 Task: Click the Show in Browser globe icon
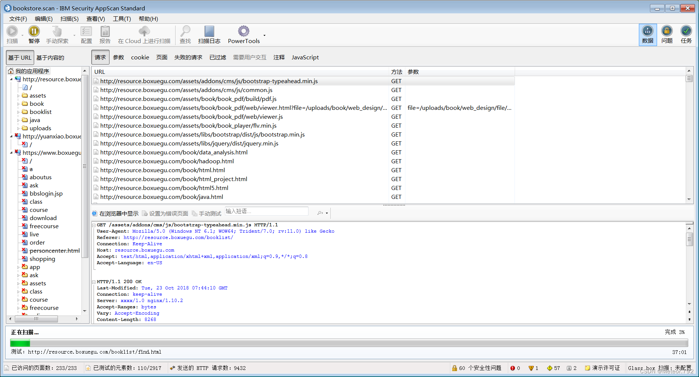point(95,213)
